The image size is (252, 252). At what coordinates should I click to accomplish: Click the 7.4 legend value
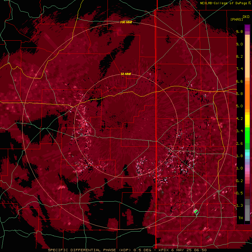point(239,69)
